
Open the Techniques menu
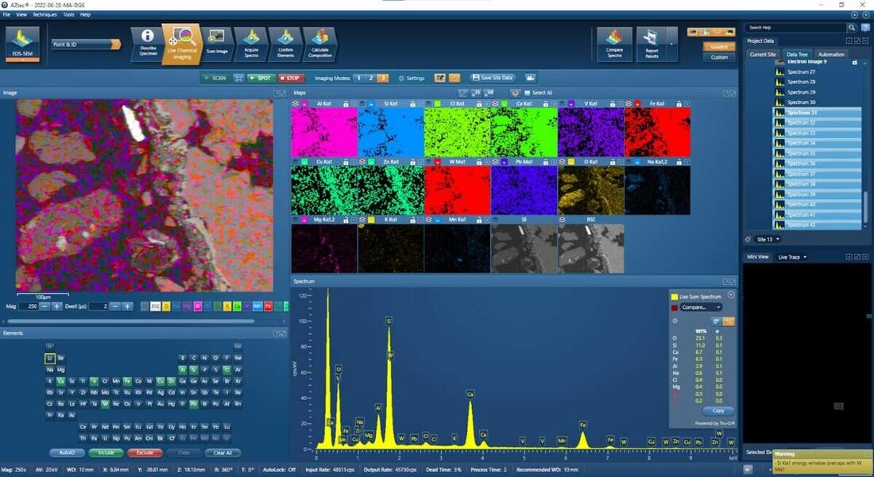(x=44, y=14)
